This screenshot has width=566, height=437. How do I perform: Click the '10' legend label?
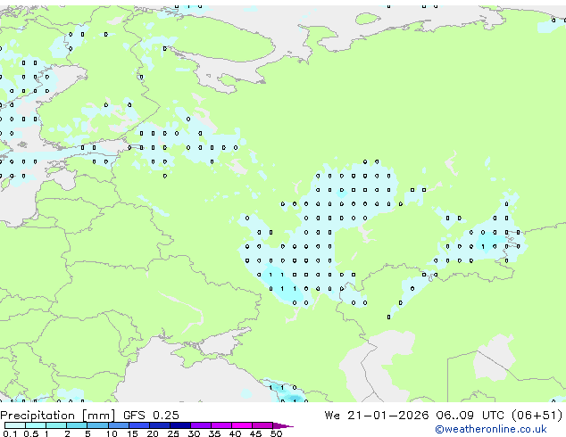point(112,433)
